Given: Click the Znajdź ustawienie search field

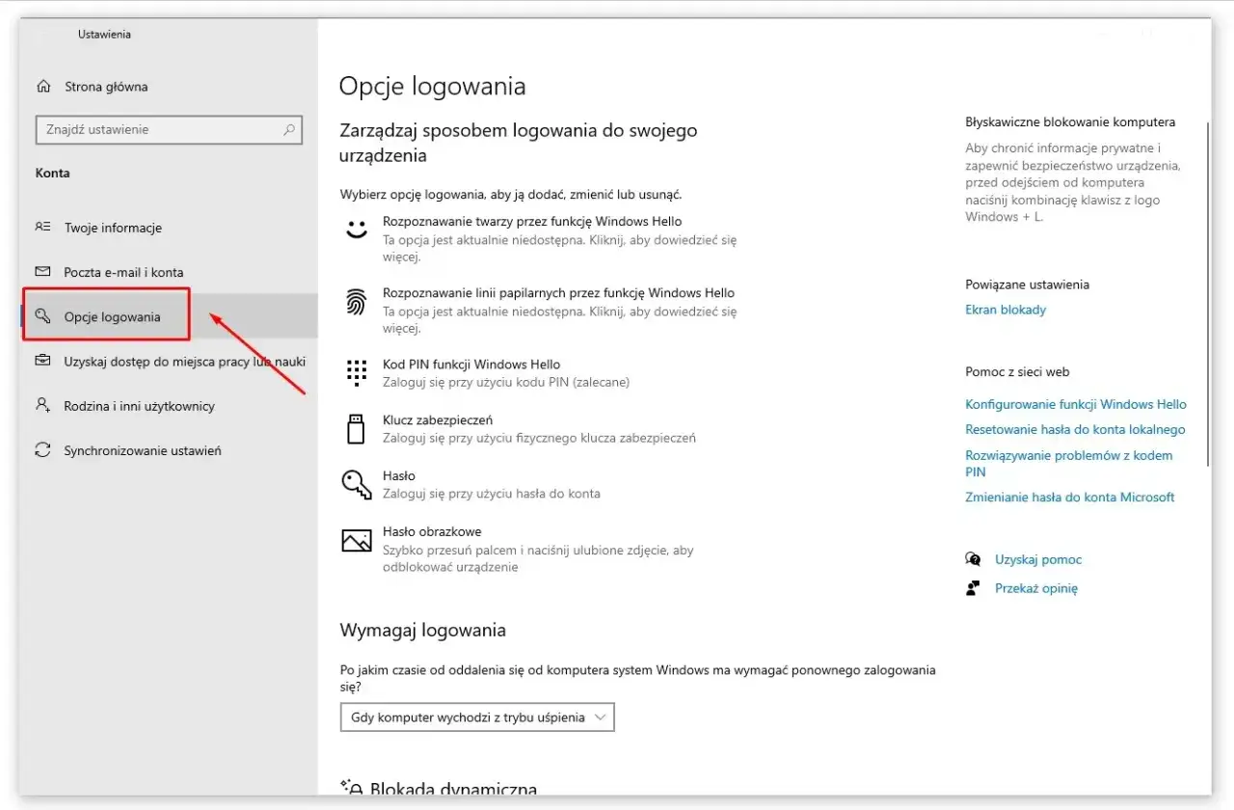Looking at the screenshot, I should point(169,129).
